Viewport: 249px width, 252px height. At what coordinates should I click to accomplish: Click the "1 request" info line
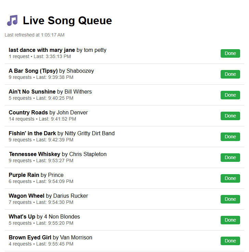pyautogui.click(x=40, y=56)
